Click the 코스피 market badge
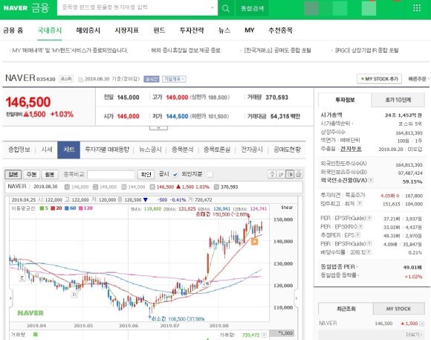Image resolution: width=431 pixels, height=340 pixels. (66, 79)
